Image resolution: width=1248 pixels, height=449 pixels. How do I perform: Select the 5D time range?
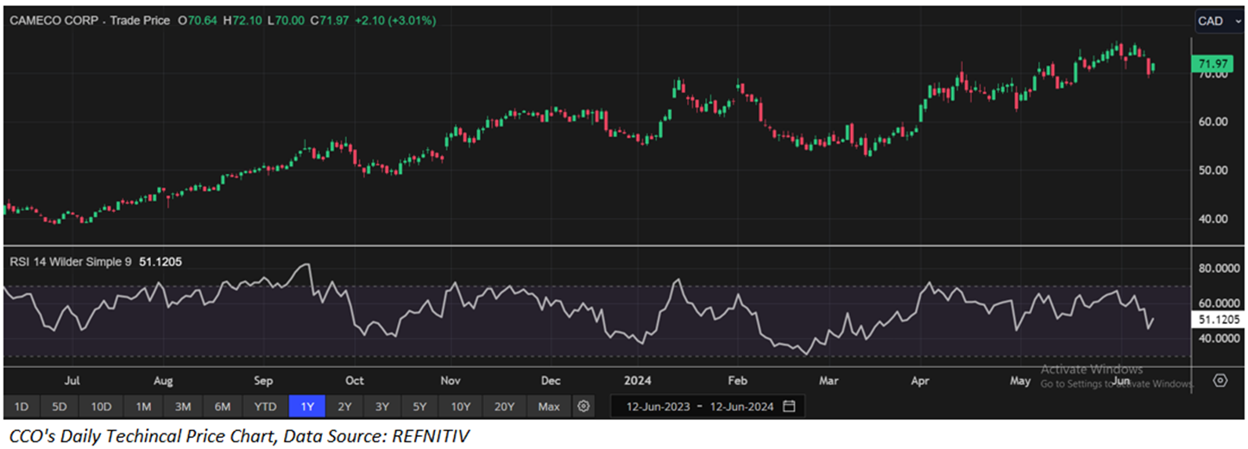point(59,406)
